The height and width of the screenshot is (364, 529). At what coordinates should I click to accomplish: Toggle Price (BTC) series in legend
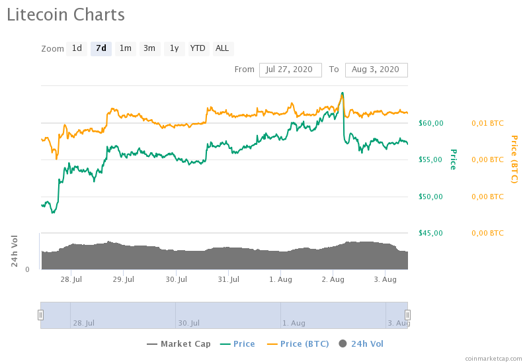click(298, 343)
